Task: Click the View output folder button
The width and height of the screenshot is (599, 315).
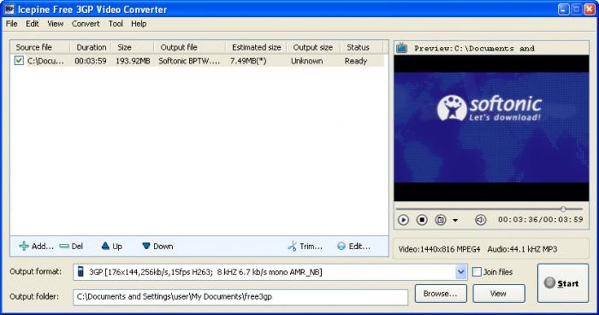Action: click(x=499, y=294)
